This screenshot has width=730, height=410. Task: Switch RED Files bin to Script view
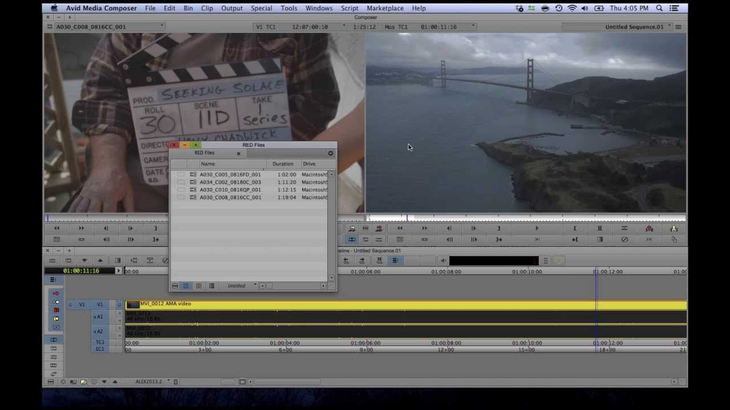(x=212, y=286)
